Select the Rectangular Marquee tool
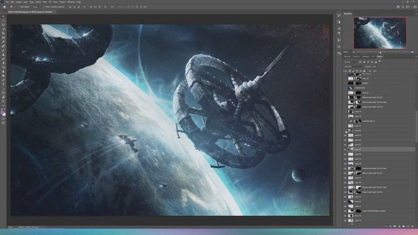Image resolution: width=418 pixels, height=235 pixels. coord(3,20)
